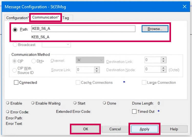Click the Destination Node value field
Viewport: 192px width, 137px height.
(153, 69)
